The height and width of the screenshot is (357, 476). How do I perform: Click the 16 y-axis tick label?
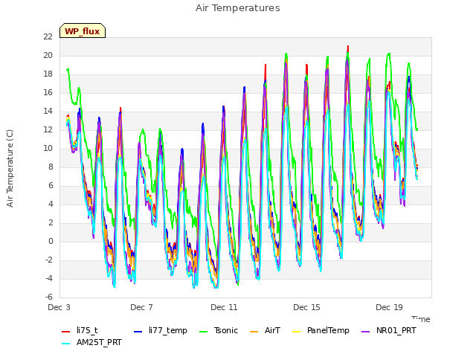pos(48,92)
